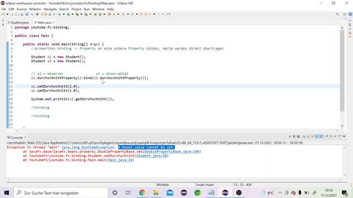Open the Help menu

110,9
